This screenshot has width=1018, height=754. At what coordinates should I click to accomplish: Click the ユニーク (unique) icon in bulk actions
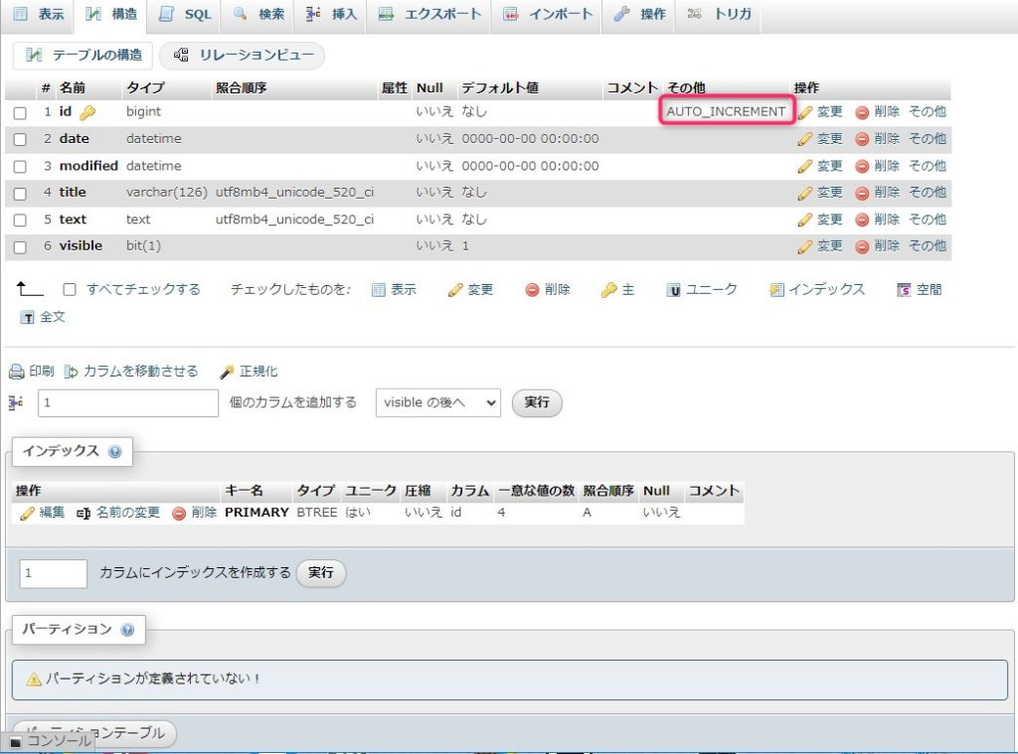point(674,290)
